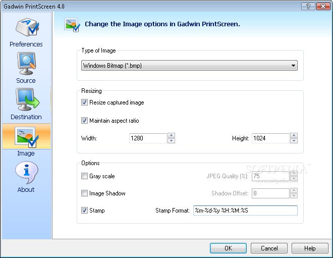This screenshot has width=333, height=258.
Task: Click the context help question-mark button
Action: point(308,6)
